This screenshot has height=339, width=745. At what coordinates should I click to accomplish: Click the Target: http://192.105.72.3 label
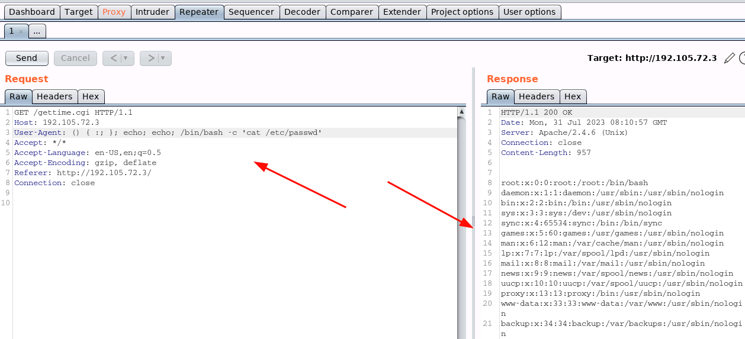point(652,58)
